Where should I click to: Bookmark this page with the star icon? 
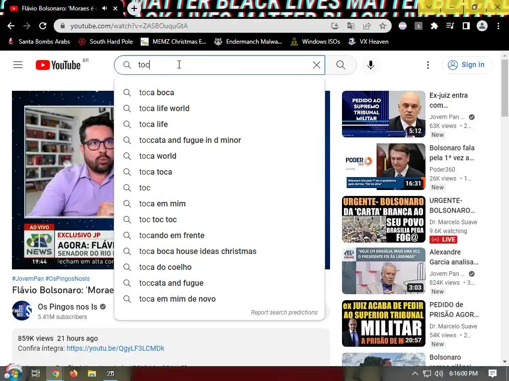tap(383, 26)
